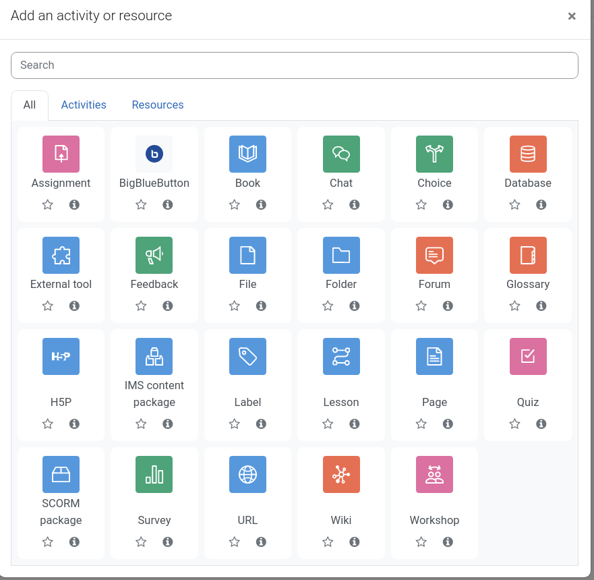View information about Wiki
This screenshot has width=594, height=580.
pyautogui.click(x=355, y=542)
